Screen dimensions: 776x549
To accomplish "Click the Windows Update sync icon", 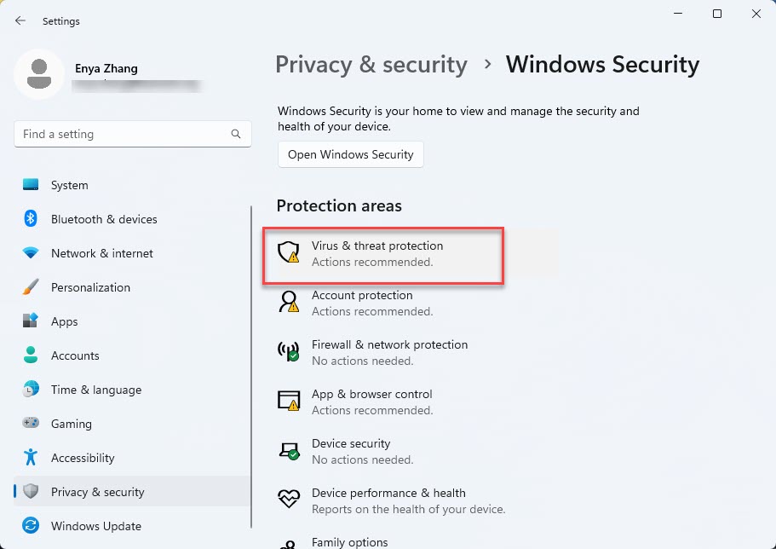I will click(x=31, y=526).
